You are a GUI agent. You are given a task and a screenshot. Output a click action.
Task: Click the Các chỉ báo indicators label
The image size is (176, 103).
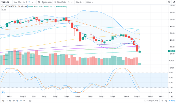coord(61,2)
